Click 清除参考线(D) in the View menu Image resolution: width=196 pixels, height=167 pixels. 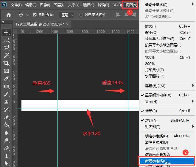point(156,142)
